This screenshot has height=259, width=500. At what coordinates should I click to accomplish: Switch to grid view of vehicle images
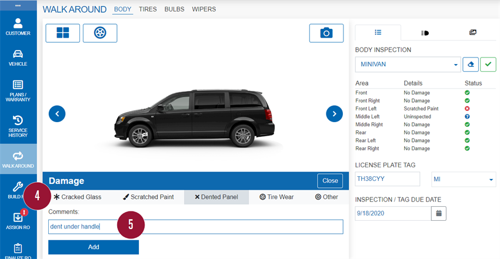62,33
